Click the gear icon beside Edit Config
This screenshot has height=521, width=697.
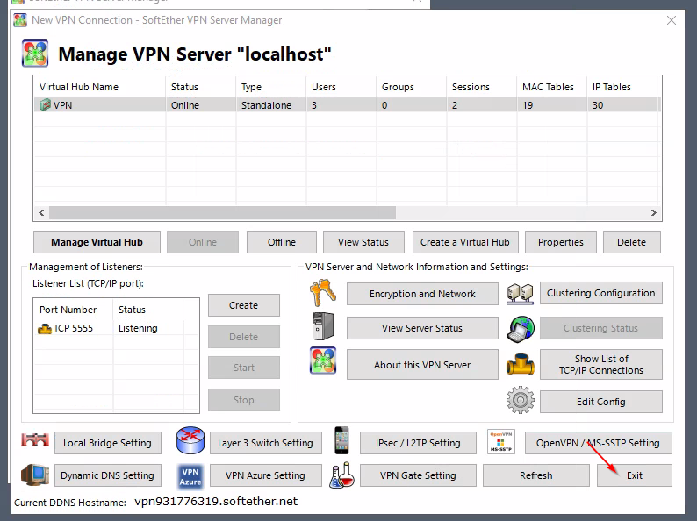coord(520,400)
